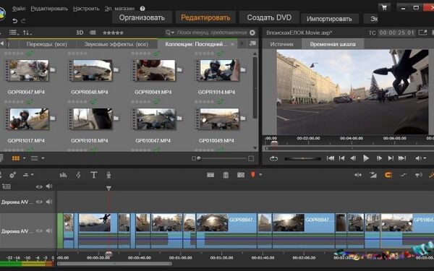
Task: Switch library to thumbnail grid view
Action: coord(16,158)
